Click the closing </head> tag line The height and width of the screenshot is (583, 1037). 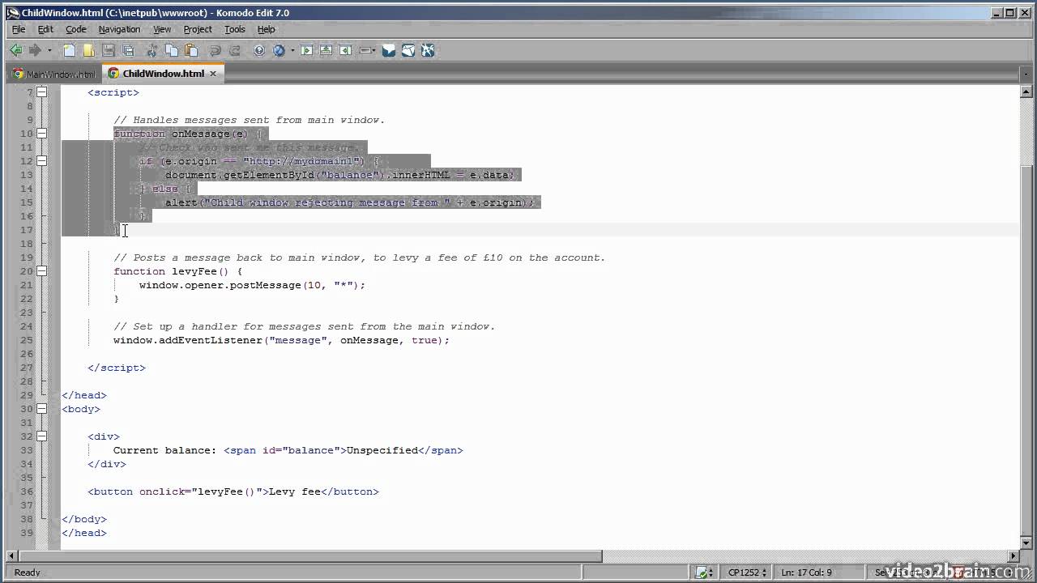pos(84,395)
